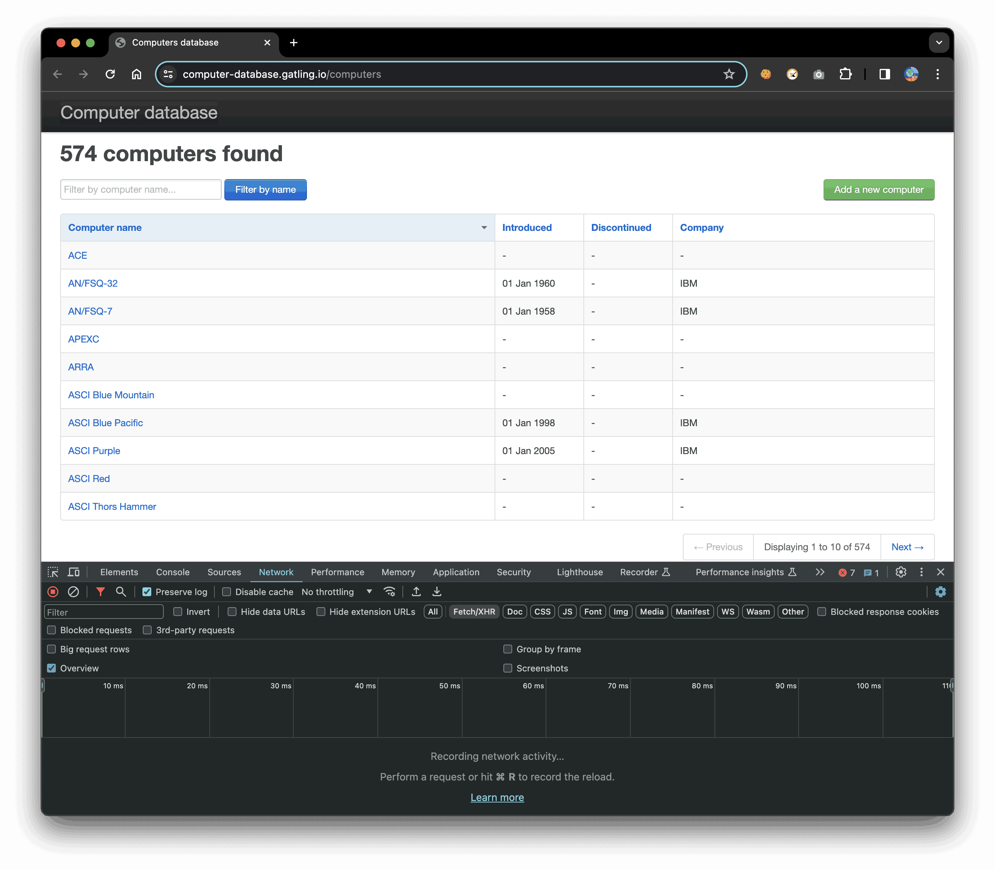Open the No throttling dropdown

(x=337, y=592)
